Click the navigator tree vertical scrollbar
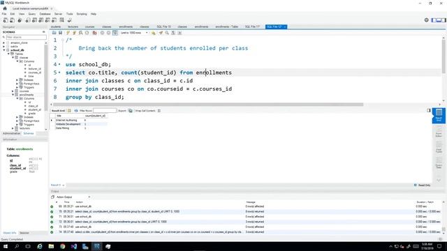 (46, 77)
